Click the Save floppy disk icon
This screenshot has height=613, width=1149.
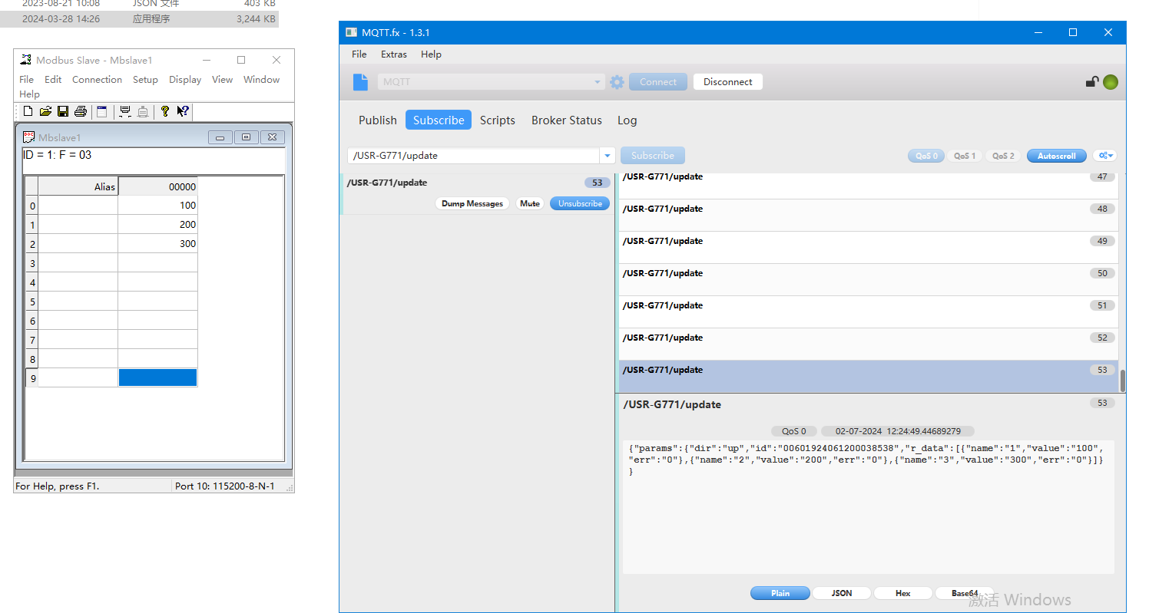click(x=63, y=112)
